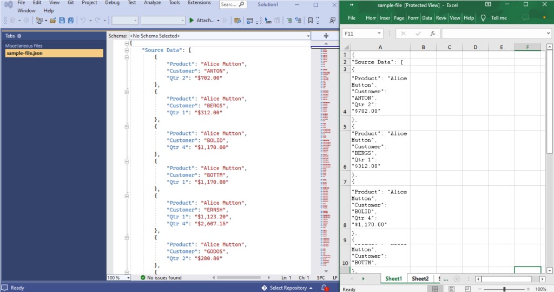Click the JSON editor horizontal scrollbar
Screen dimensions: 554x292
pos(239,278)
